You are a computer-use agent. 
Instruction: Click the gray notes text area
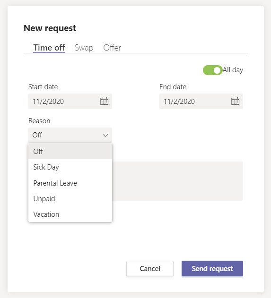177,181
